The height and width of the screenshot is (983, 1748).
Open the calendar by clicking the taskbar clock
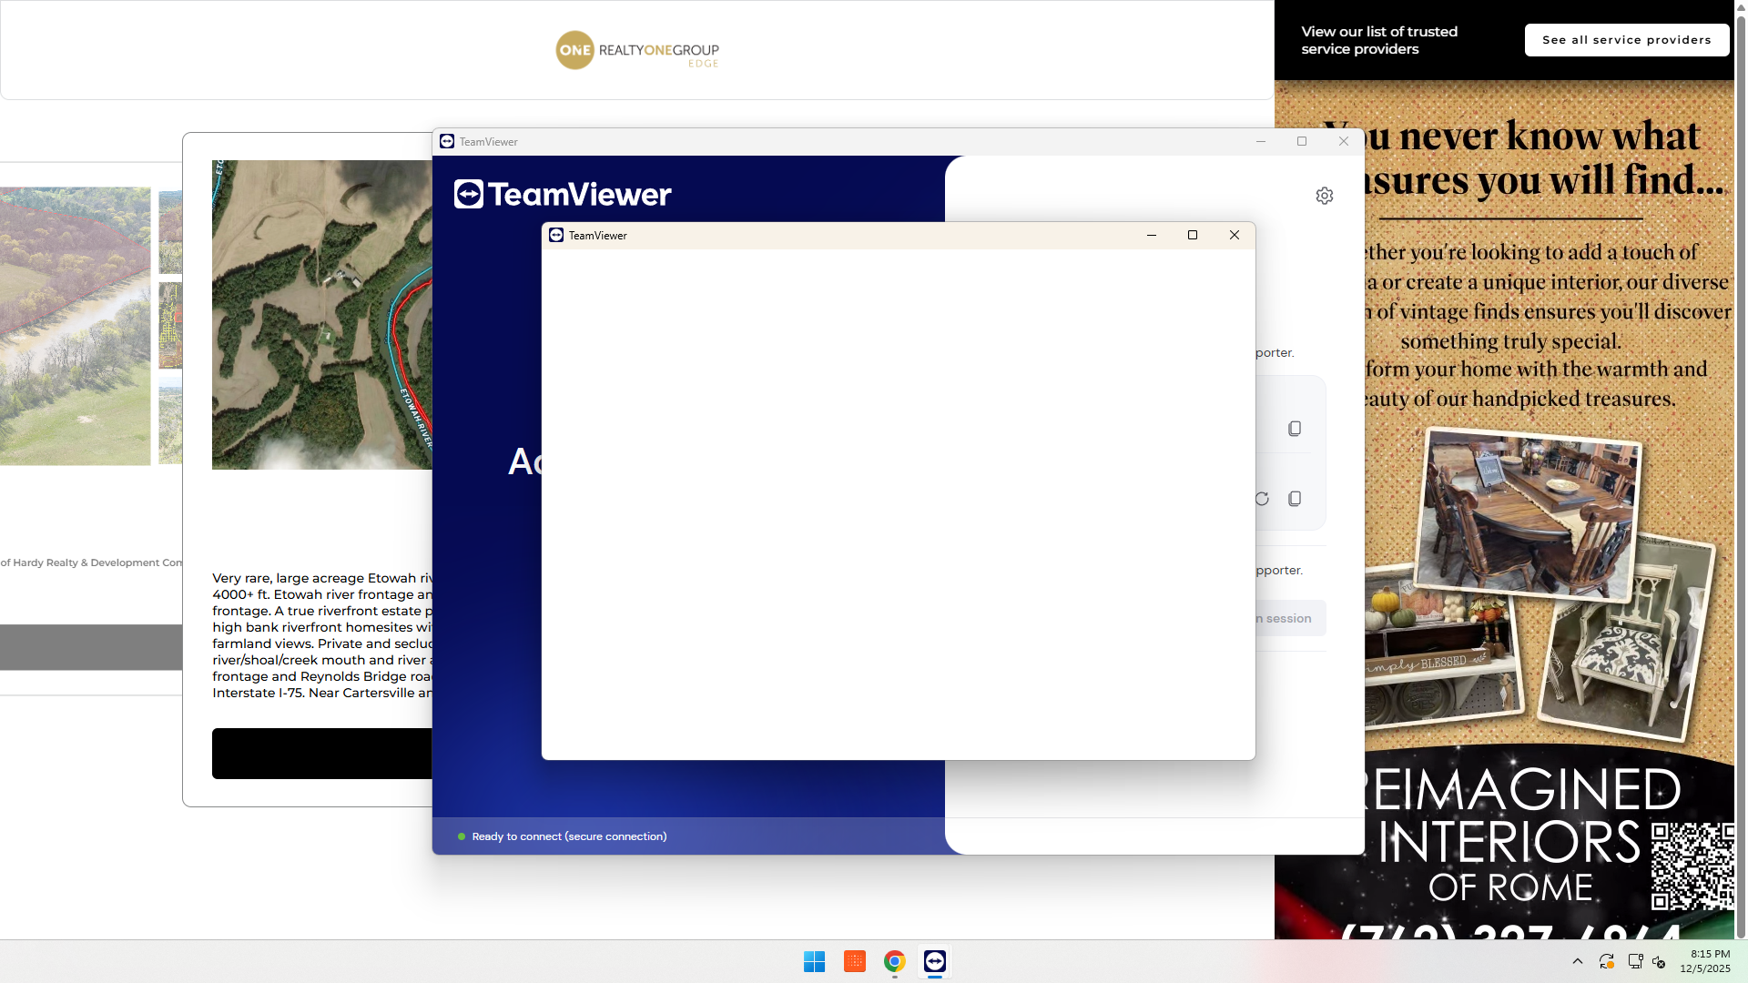click(x=1706, y=961)
